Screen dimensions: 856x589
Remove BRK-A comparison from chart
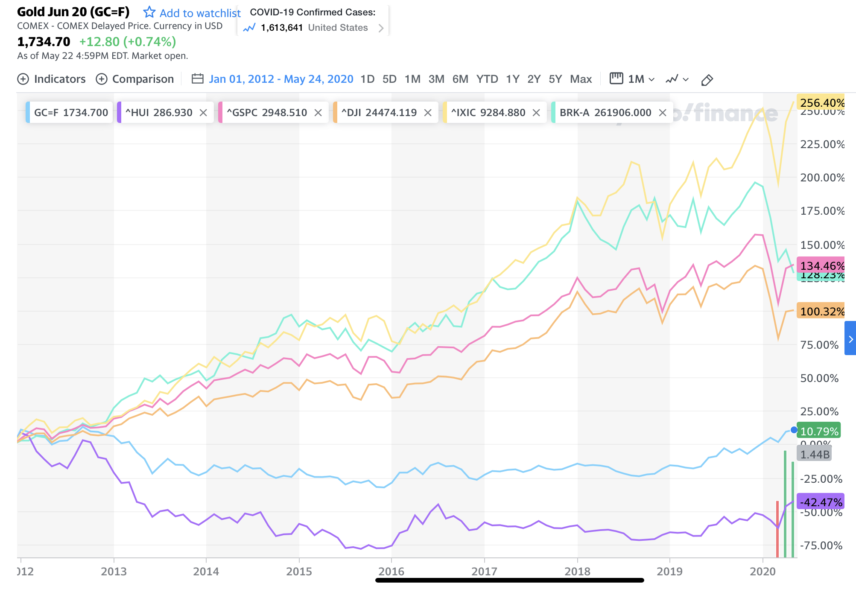click(x=663, y=113)
